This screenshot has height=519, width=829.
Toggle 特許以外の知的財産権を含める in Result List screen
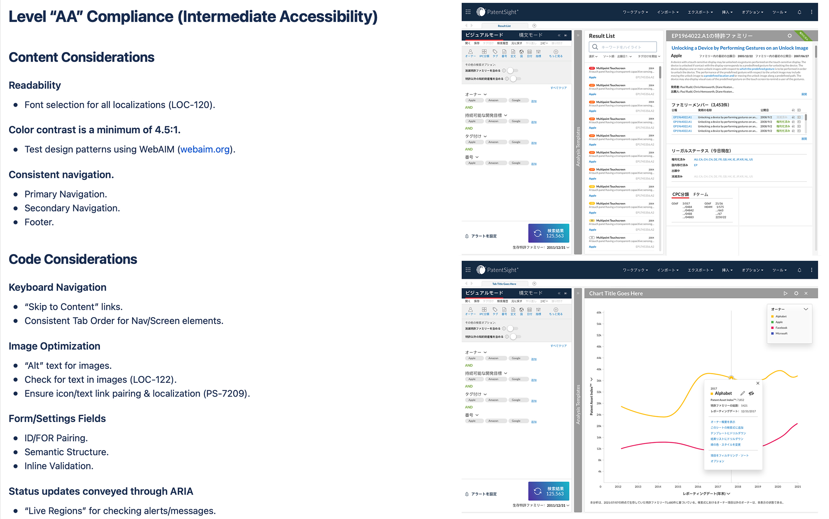pos(516,79)
